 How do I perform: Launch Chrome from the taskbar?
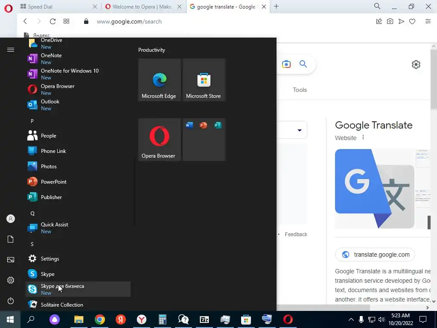click(100, 319)
